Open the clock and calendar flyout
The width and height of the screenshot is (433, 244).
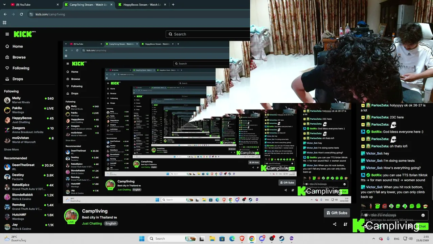click(x=423, y=239)
